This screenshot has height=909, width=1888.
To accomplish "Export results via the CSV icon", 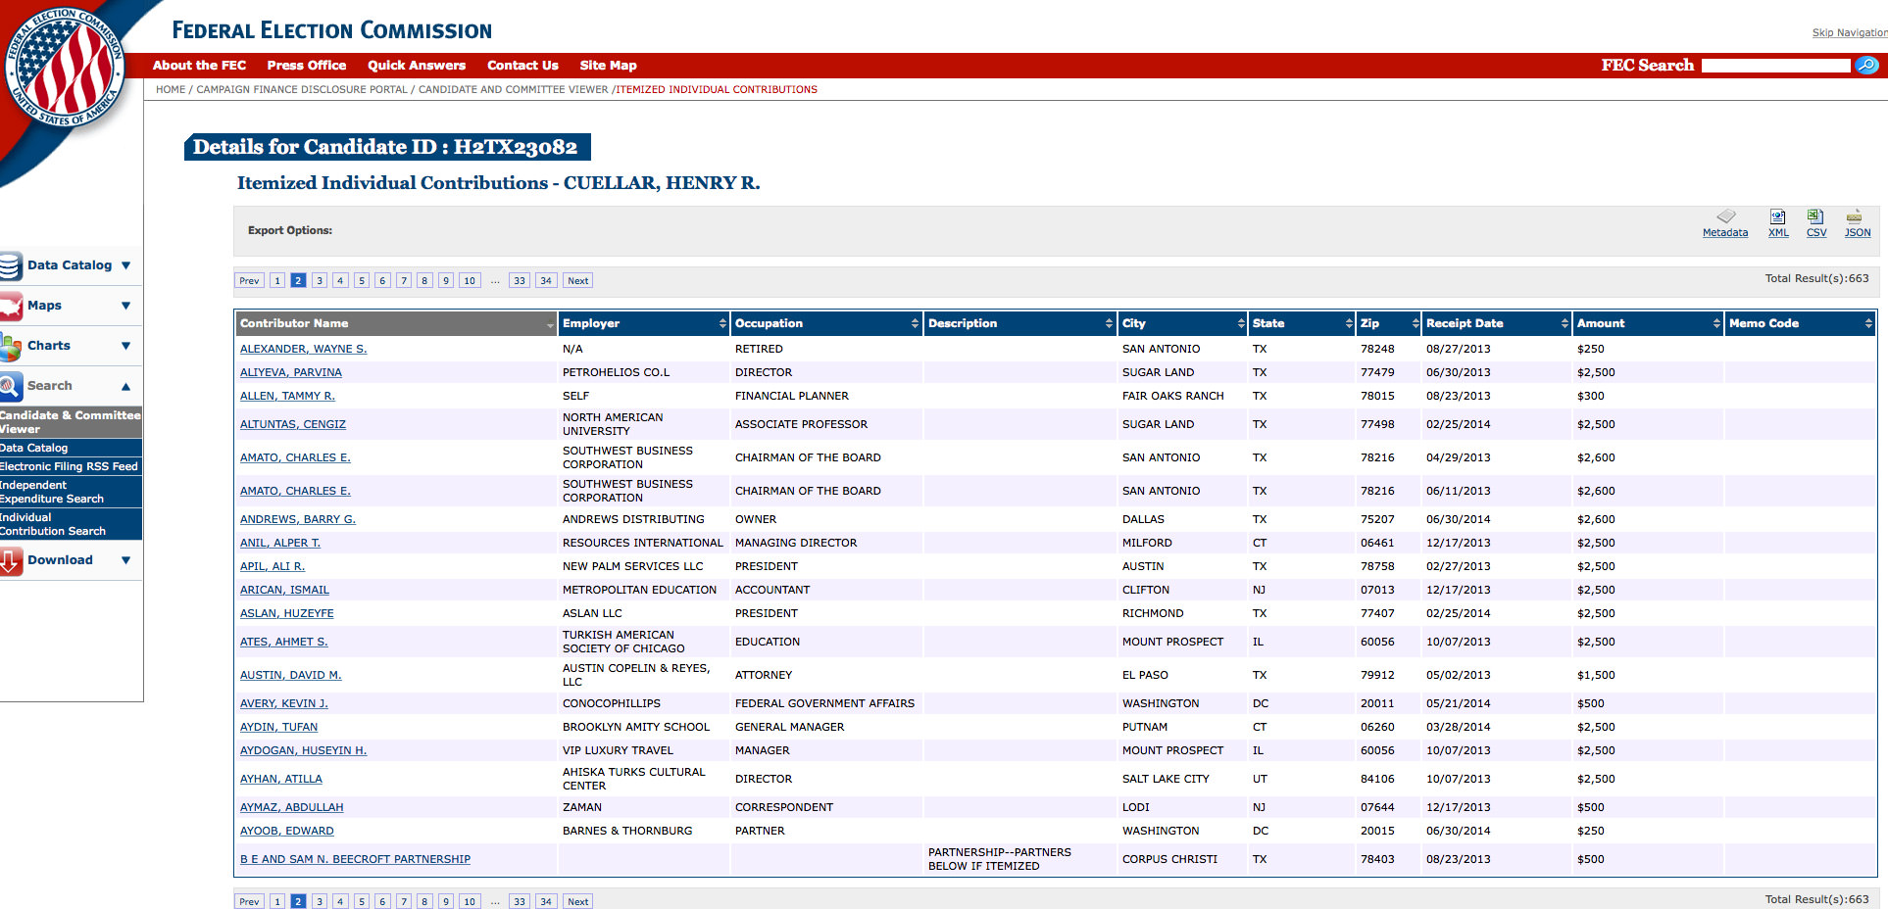I will pos(1815,217).
